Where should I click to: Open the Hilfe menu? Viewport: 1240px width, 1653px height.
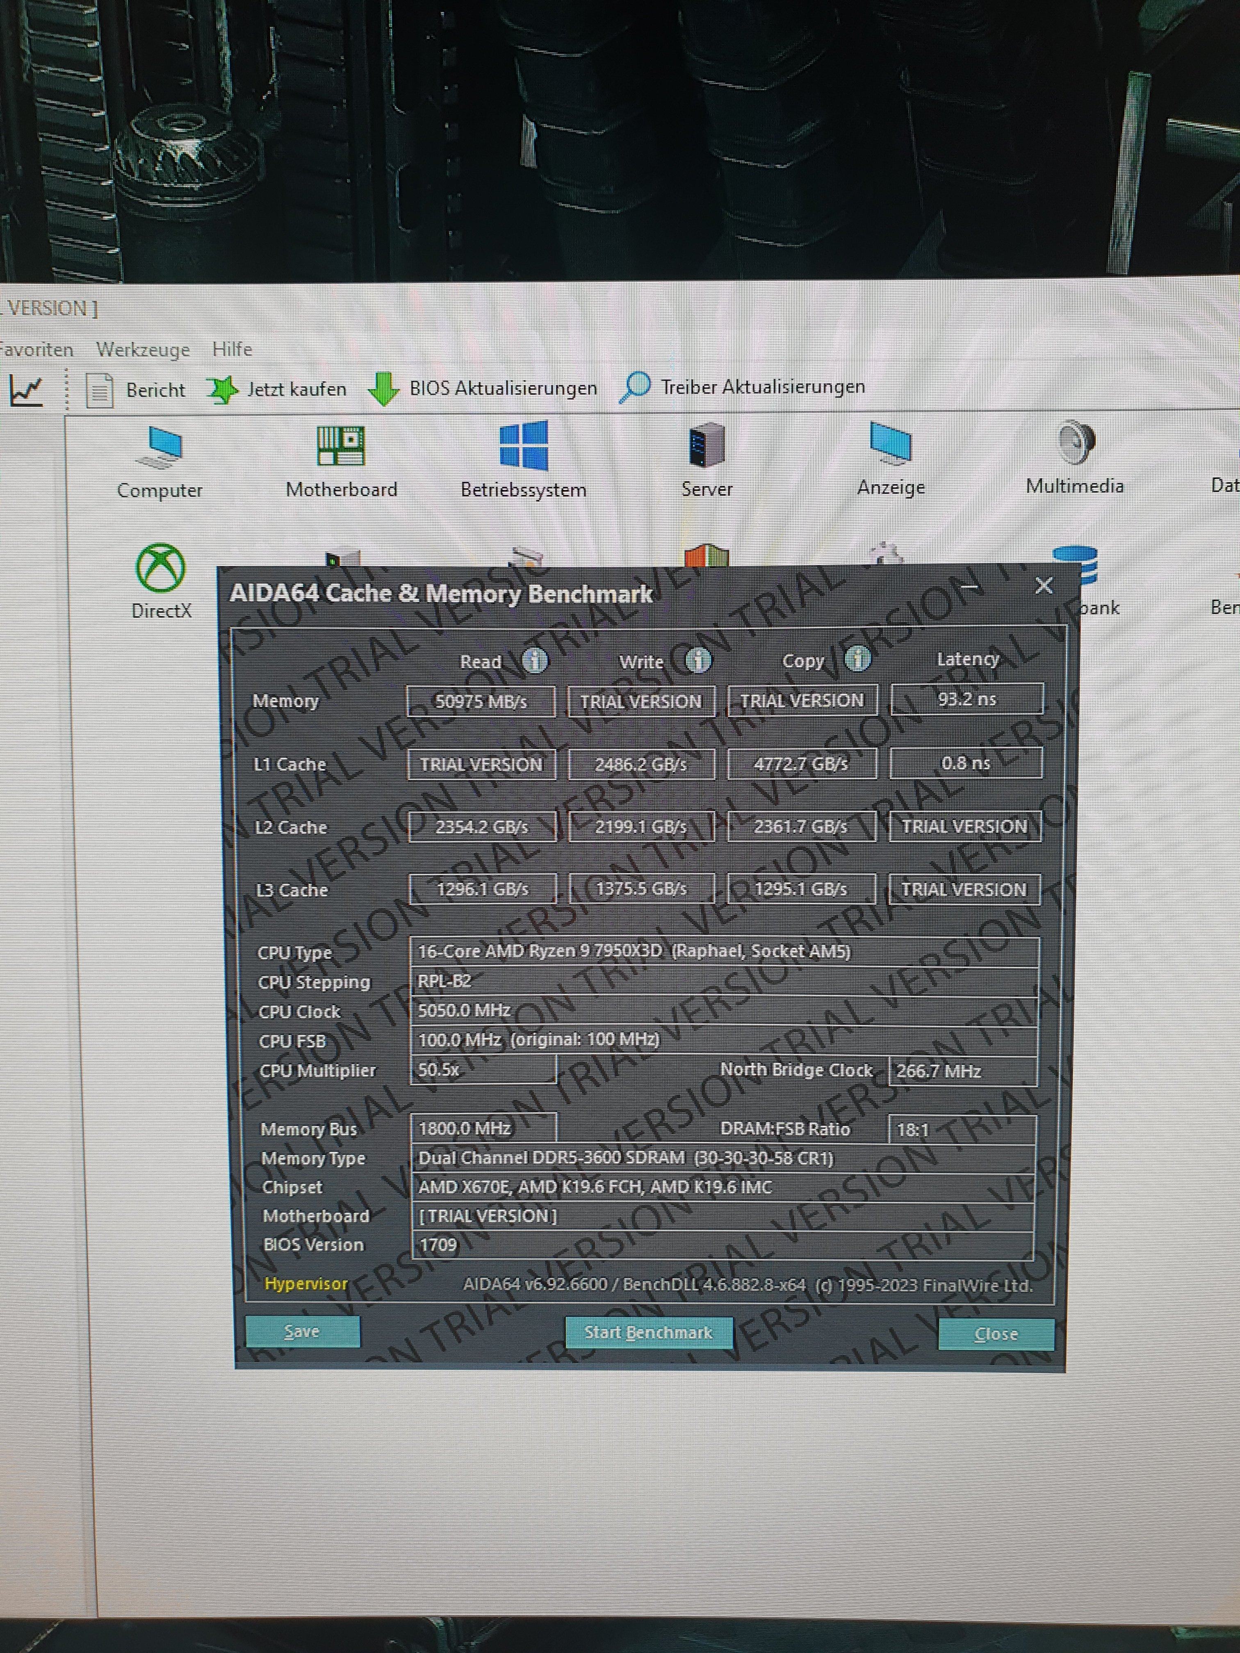[232, 349]
